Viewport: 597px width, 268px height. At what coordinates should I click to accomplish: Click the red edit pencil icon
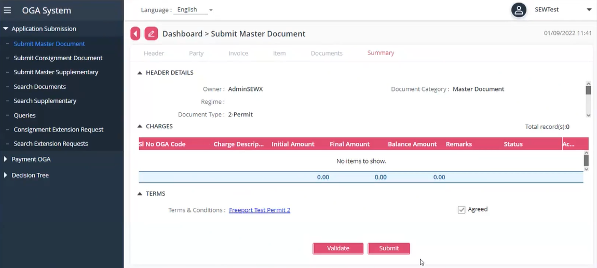[x=151, y=34]
